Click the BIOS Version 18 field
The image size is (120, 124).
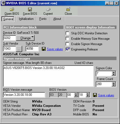(x=82, y=95)
